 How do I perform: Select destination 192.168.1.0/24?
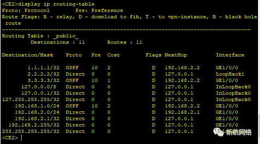coord(37,106)
